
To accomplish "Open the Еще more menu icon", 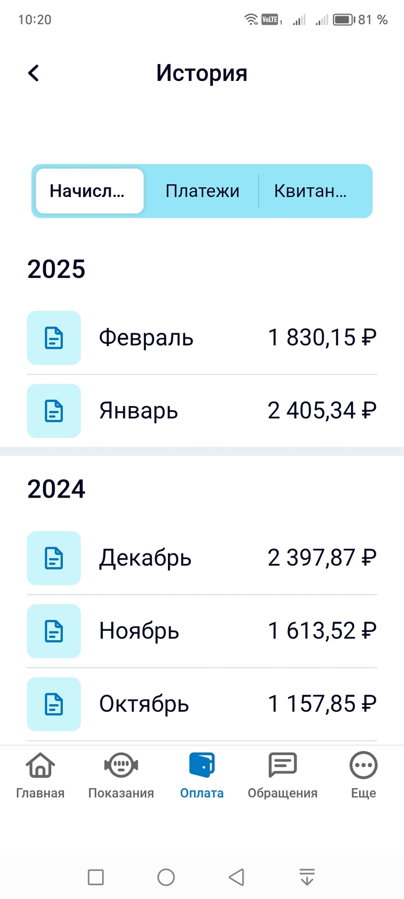I will (364, 766).
